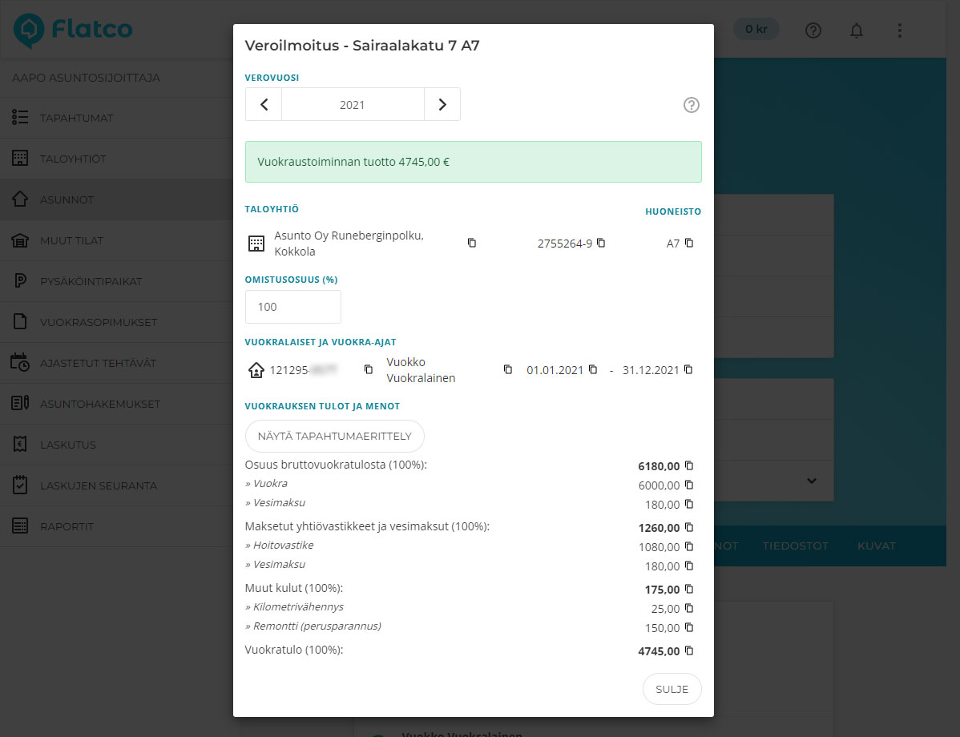Switch to the Tiedostot tab
960x737 pixels.
click(795, 546)
